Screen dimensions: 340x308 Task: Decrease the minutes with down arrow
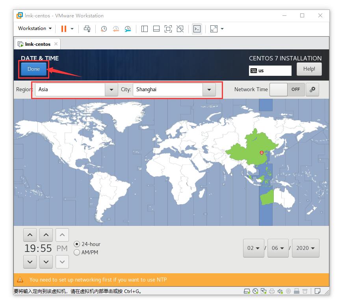46,262
